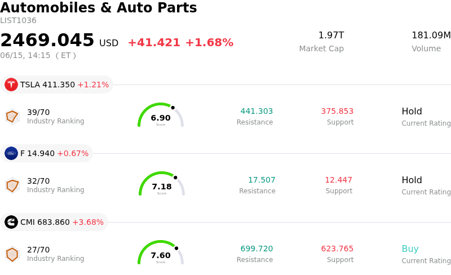
Task: Select the TSLA 6.90 score gauge
Action: [161, 115]
